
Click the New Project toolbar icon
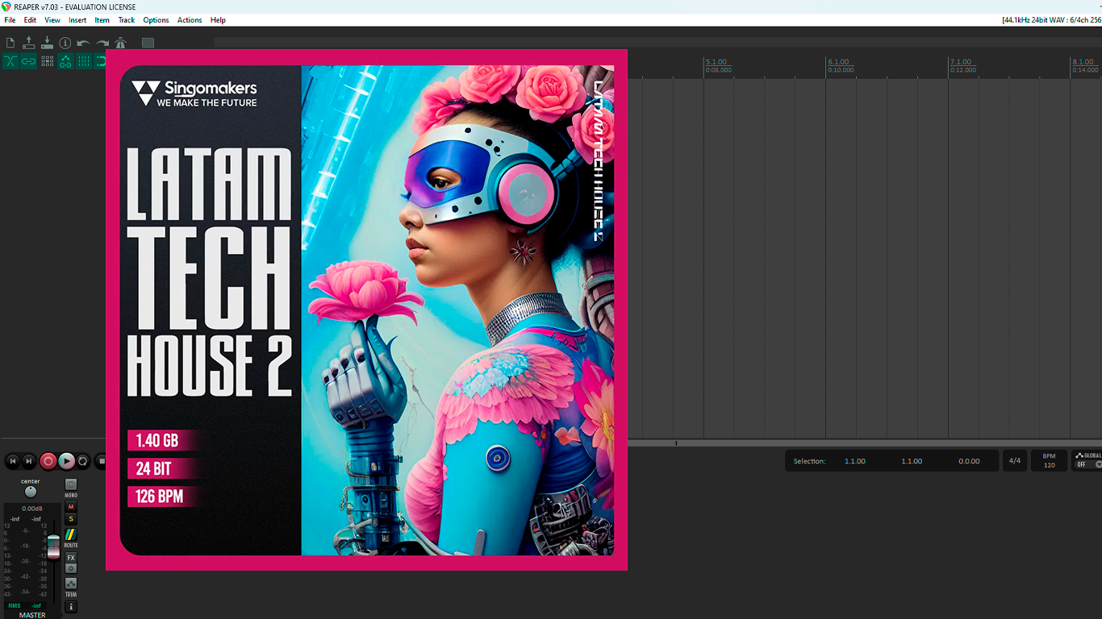[10, 43]
